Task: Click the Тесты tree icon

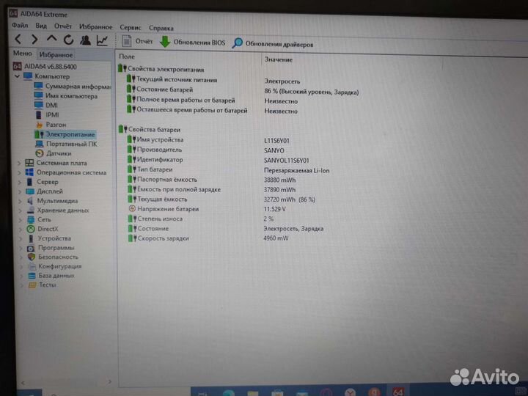Action: [32, 285]
